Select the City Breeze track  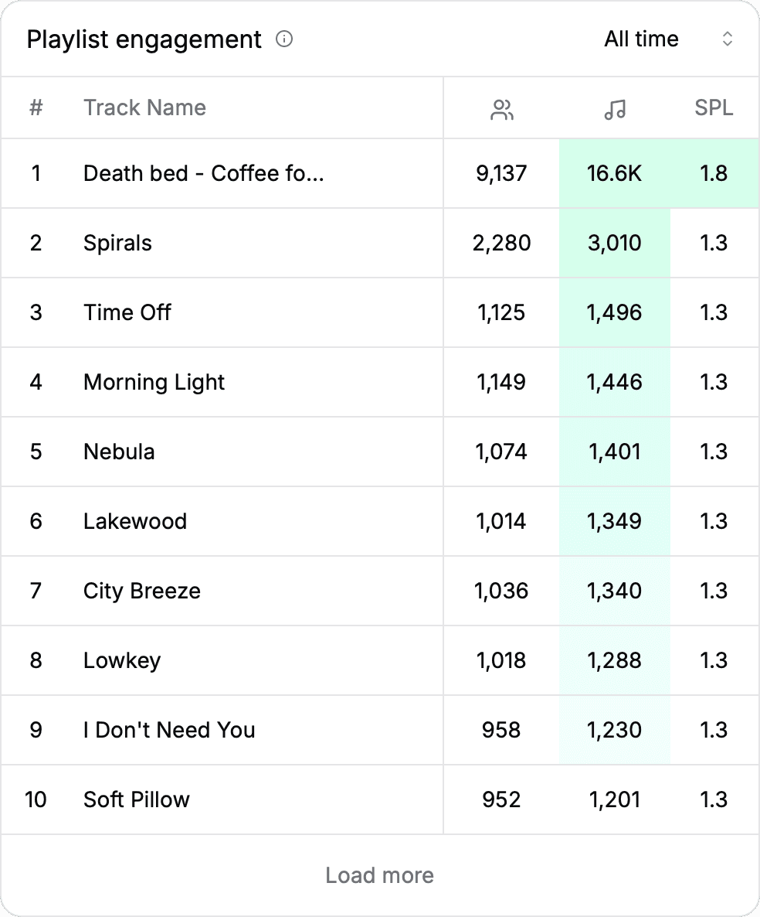pos(141,591)
